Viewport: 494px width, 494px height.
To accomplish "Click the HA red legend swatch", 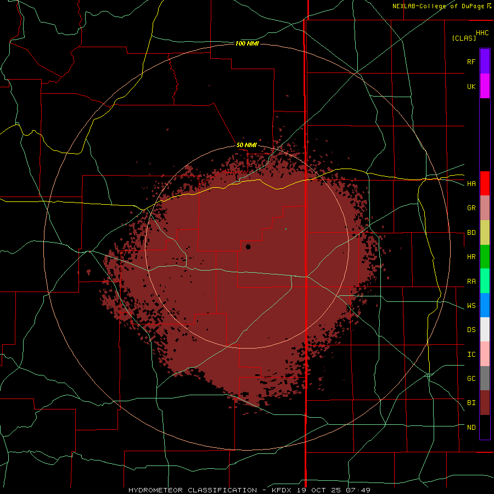I will [x=485, y=183].
